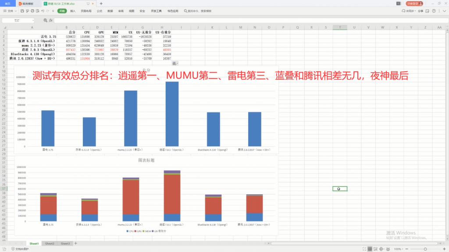Image resolution: width=449 pixels, height=252 pixels.
Task: Click the screen display icon on document tab
Action: pos(88,3)
